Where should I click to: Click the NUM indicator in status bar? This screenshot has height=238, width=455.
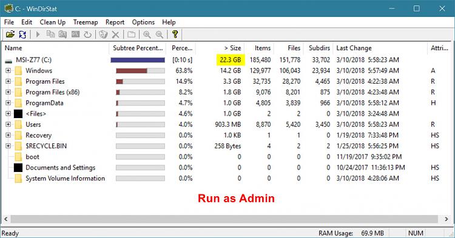416,233
